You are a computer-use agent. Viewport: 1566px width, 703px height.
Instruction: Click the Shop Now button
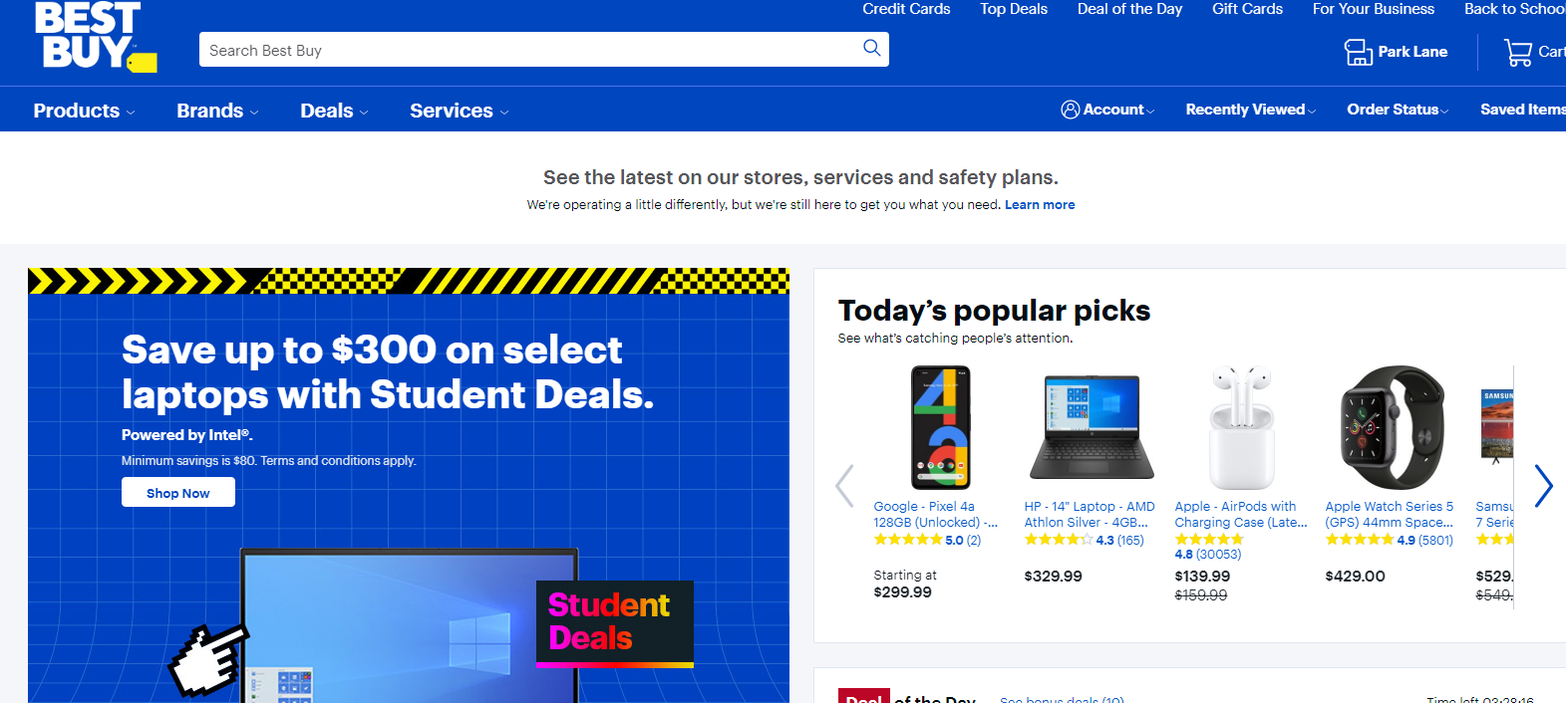pyautogui.click(x=178, y=493)
